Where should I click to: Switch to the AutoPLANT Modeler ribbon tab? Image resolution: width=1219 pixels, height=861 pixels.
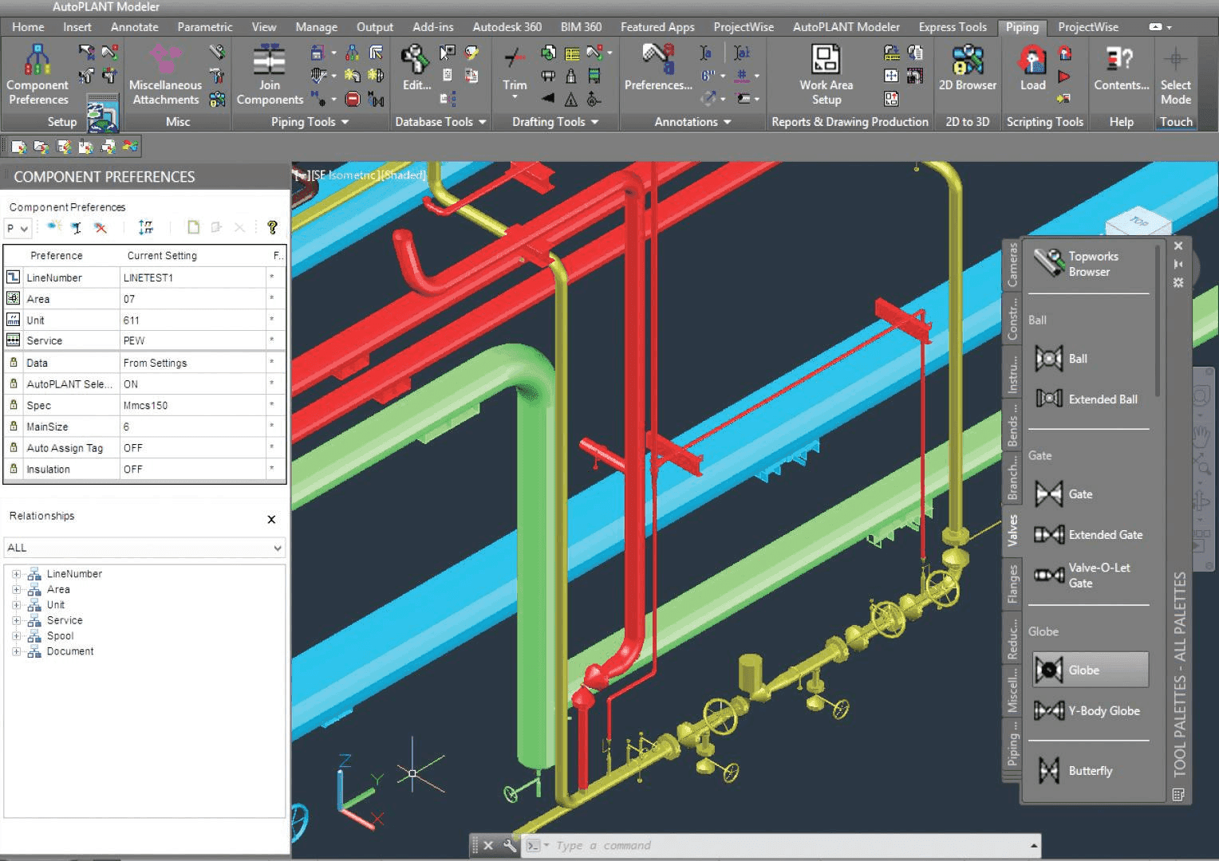846,27
